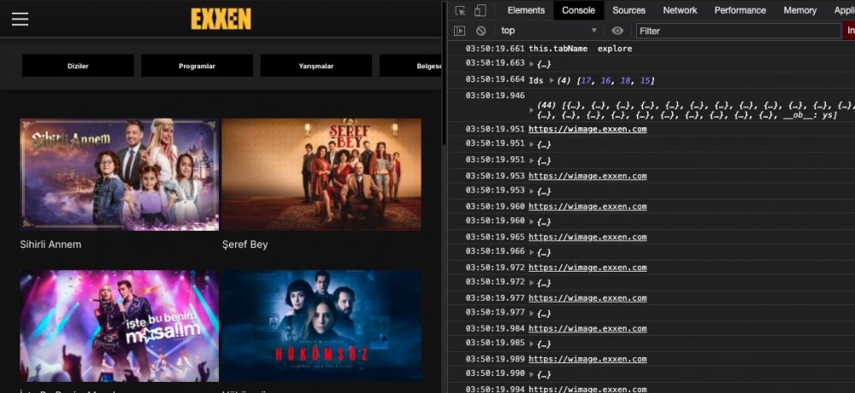Viewport: 855px width, 393px height.
Task: Open the wimage.exxen.com link at 03:50:19.989
Action: 588,359
